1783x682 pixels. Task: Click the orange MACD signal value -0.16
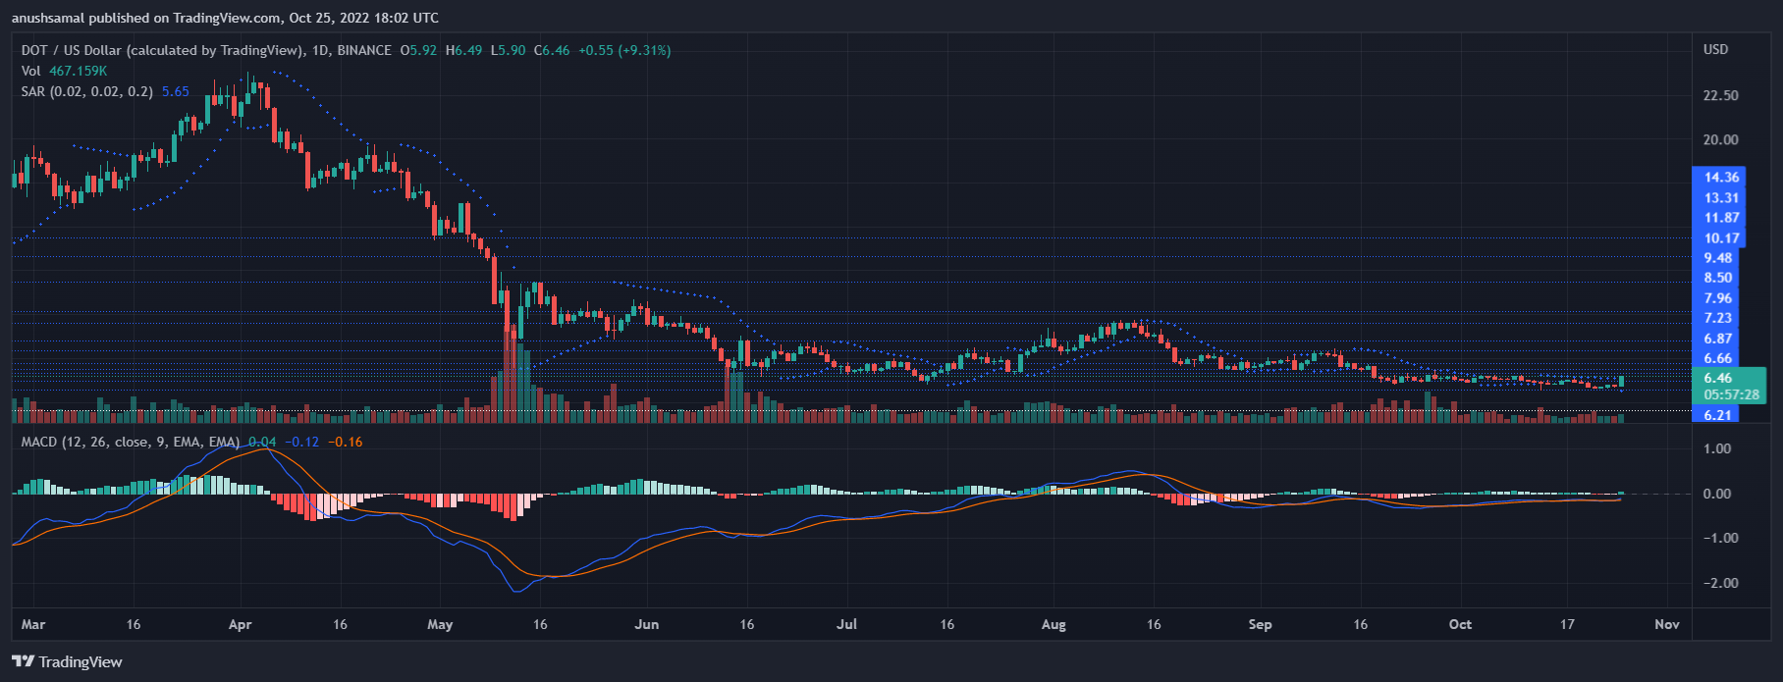[345, 442]
